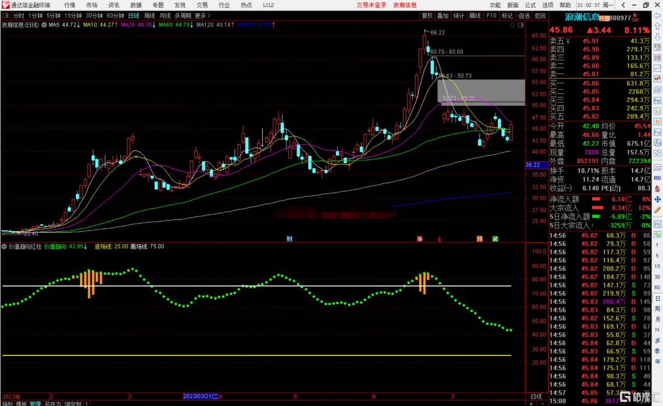
Task: Switch to the 15分钟 period
Action: (x=73, y=16)
